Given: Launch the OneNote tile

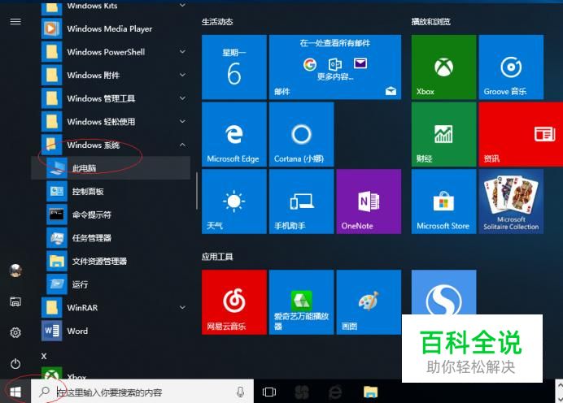Looking at the screenshot, I should pyautogui.click(x=369, y=201).
